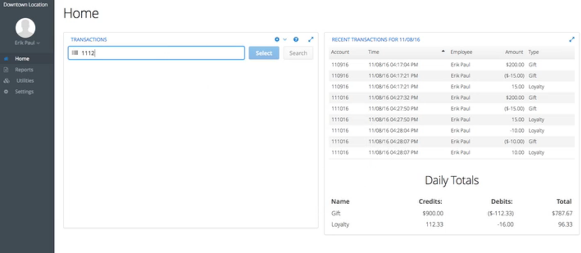Click the $787.67 total value
581x253 pixels.
tap(562, 213)
